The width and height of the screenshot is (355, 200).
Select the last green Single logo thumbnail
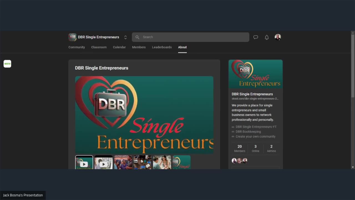[181, 162]
